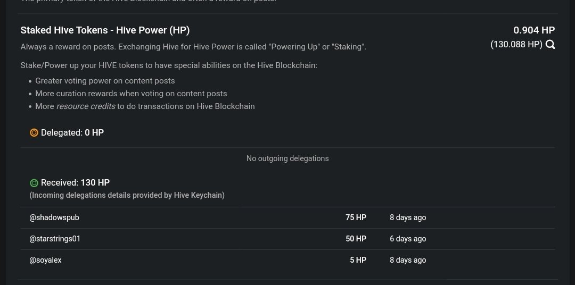This screenshot has width=575, height=285.
Task: Click 8 days ago in the @soyalex row
Action: click(408, 260)
